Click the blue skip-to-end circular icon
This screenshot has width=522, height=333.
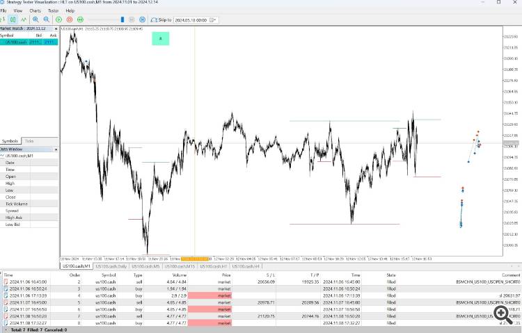(142, 19)
